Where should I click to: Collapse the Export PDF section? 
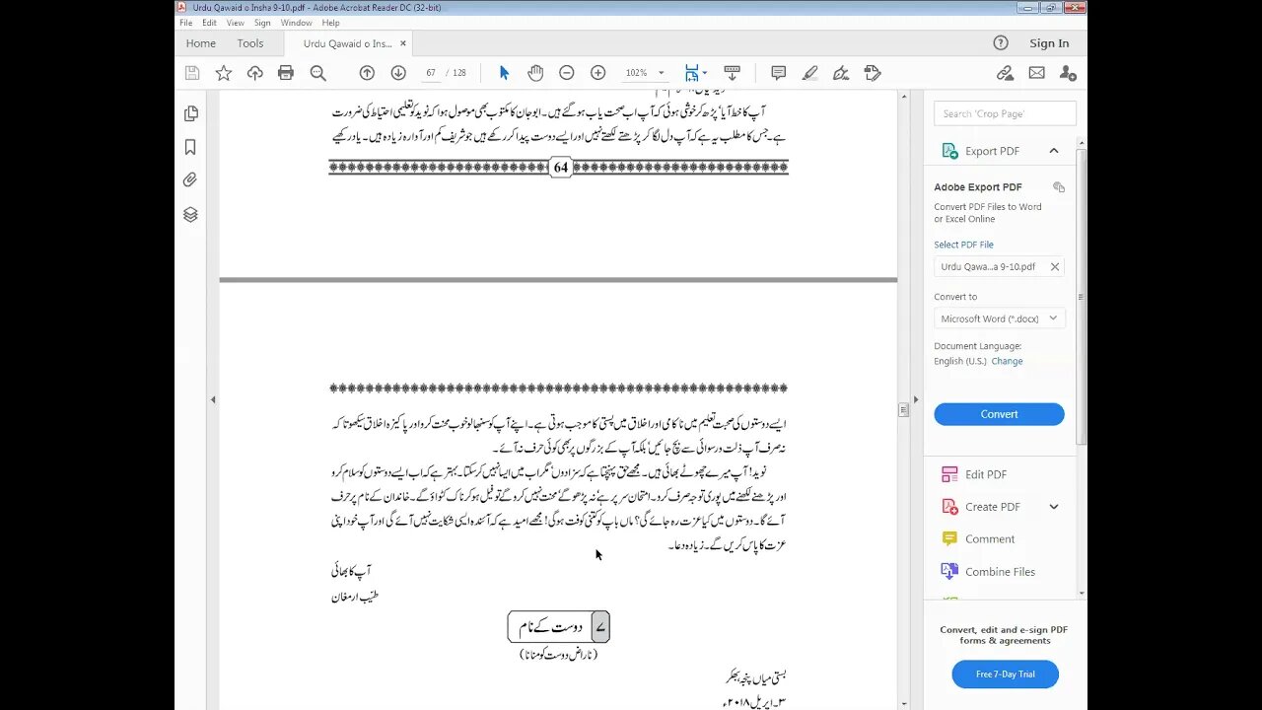(x=1054, y=151)
